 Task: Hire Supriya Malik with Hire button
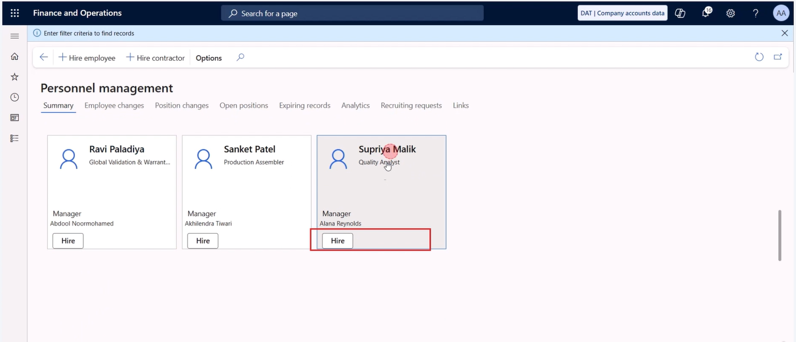(338, 241)
